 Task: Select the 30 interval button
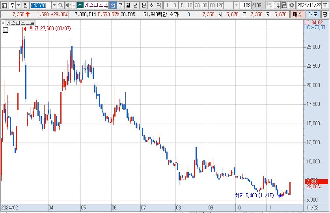205,5
